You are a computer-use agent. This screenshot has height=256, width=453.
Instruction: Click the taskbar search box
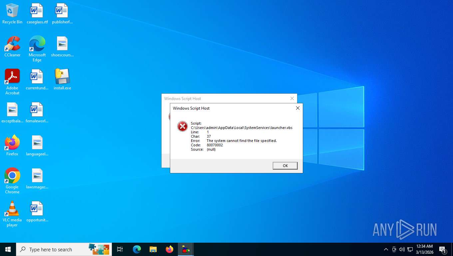click(x=64, y=249)
